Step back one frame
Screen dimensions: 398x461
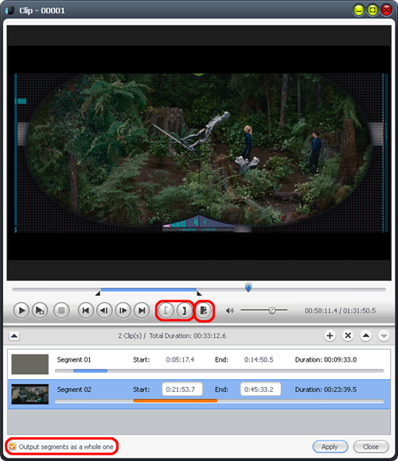pyautogui.click(x=104, y=311)
